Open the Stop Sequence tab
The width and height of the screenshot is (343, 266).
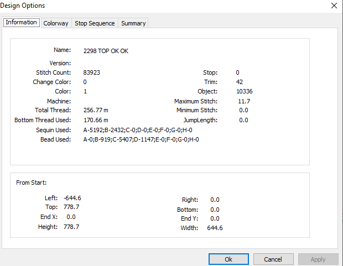tap(95, 23)
